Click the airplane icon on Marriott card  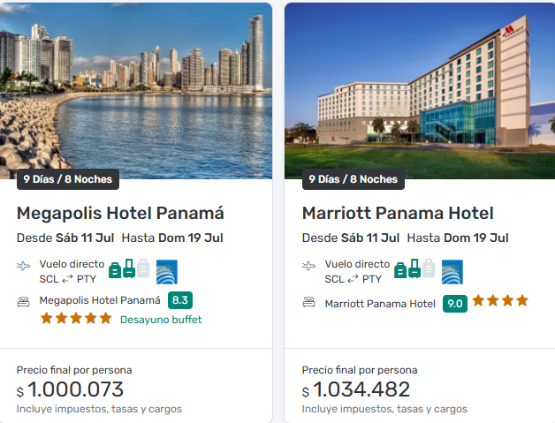(308, 265)
